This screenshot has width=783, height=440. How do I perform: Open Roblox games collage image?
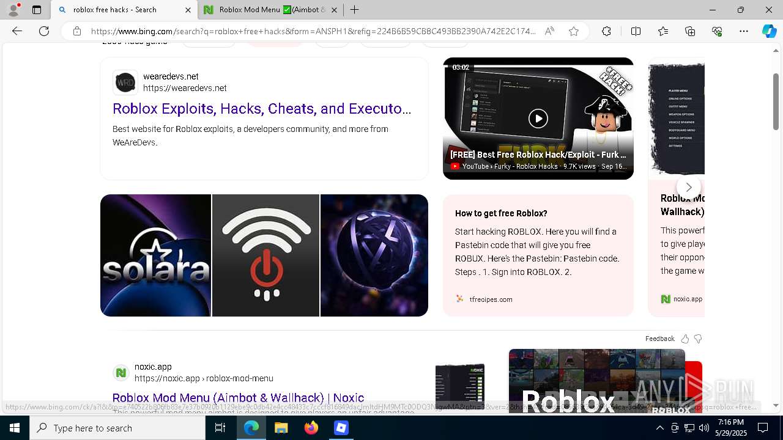[x=597, y=381]
